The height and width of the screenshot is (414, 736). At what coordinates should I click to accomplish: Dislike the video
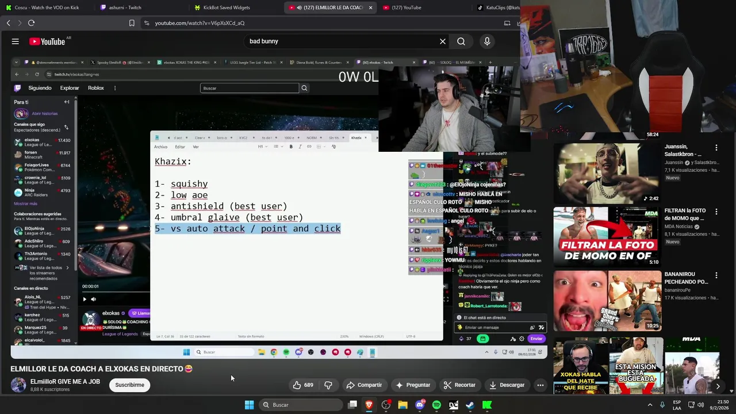tap(328, 385)
